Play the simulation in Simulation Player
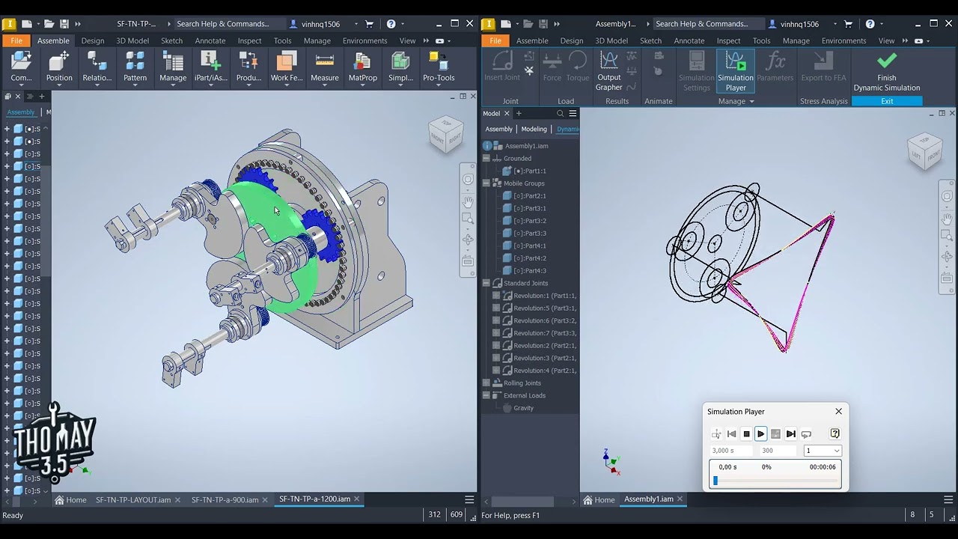 click(x=760, y=433)
